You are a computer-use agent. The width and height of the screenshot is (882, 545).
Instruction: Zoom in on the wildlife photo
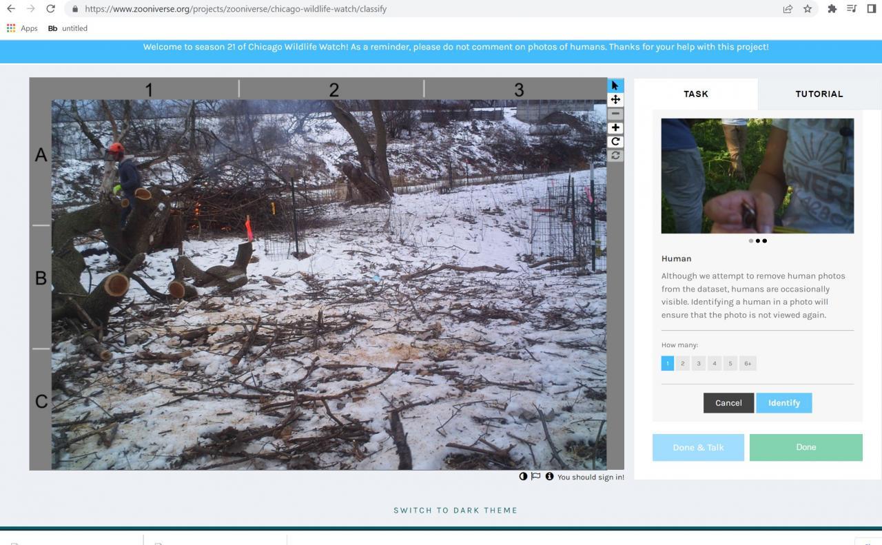(x=615, y=127)
